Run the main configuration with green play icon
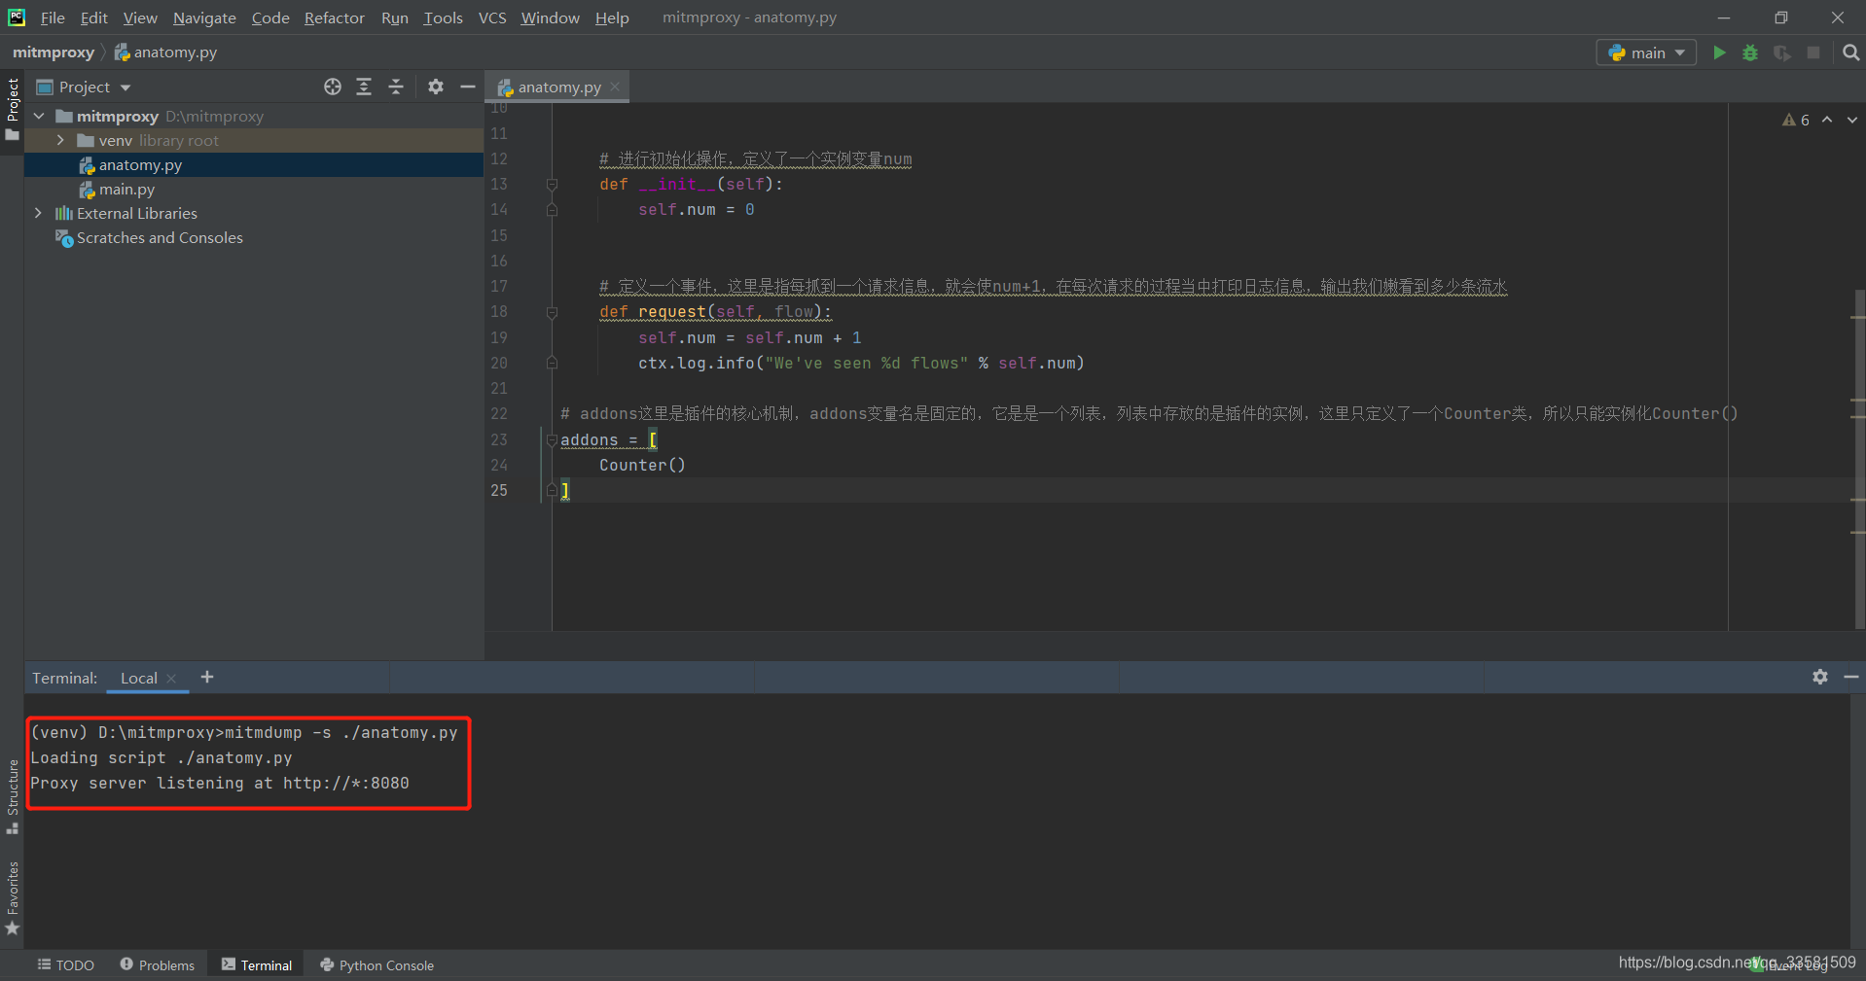Image resolution: width=1866 pixels, height=981 pixels. point(1719,53)
